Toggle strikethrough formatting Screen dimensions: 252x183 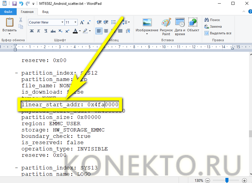[x=53, y=31]
